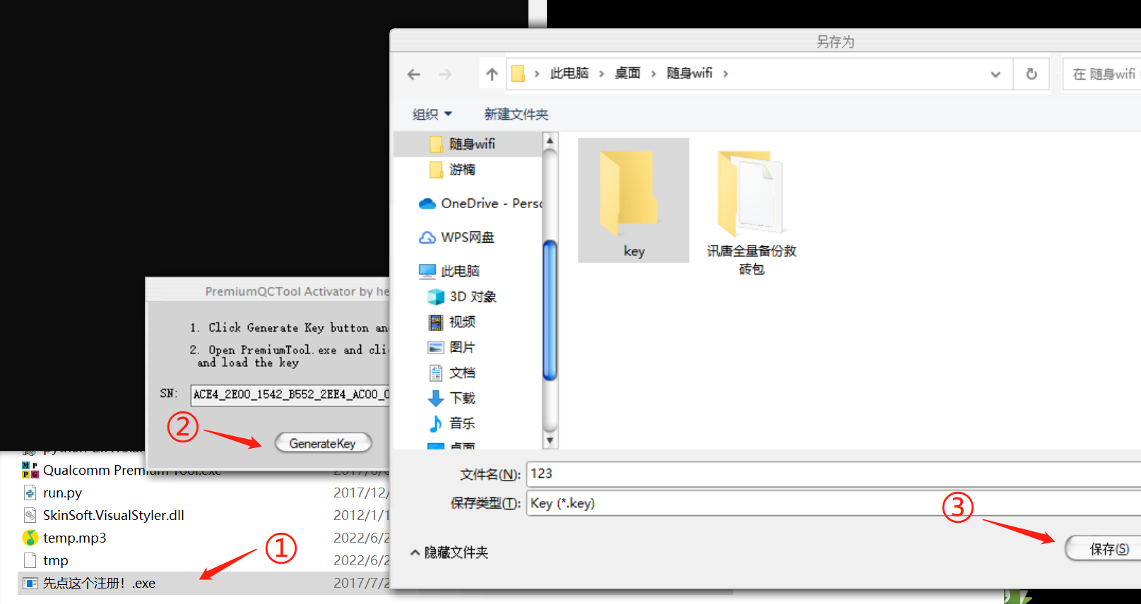The width and height of the screenshot is (1141, 604).
Task: Click the 3D 对象 cube icon
Action: [436, 297]
